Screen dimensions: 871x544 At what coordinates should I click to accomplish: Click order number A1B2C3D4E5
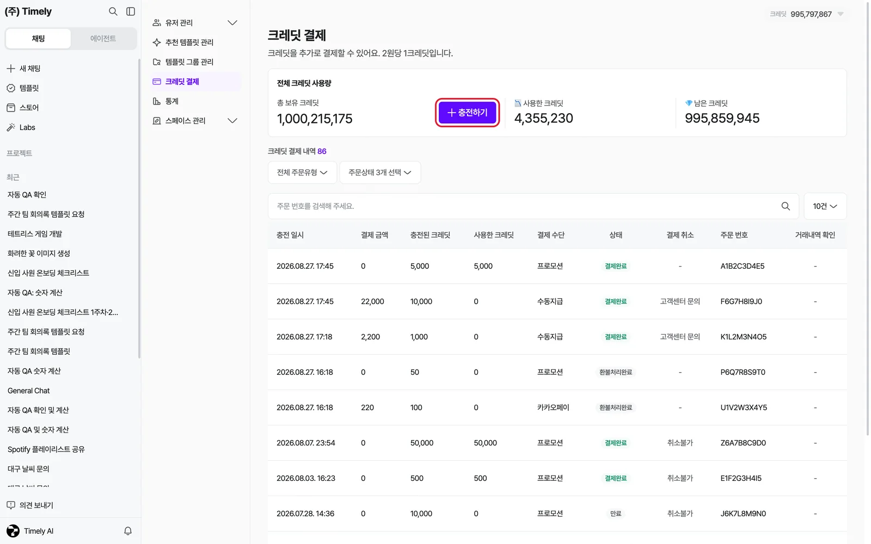click(x=743, y=266)
